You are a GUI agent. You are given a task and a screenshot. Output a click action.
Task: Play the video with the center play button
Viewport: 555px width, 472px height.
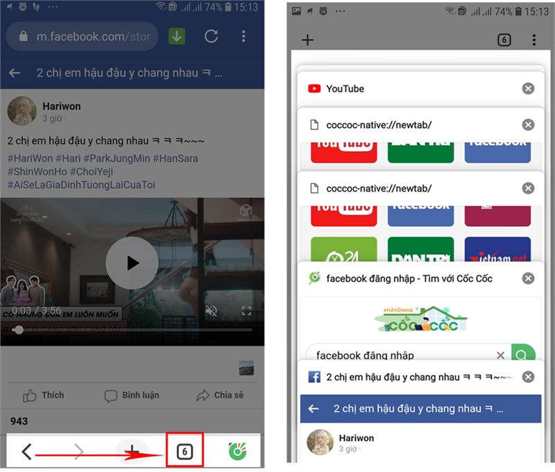coord(132,263)
